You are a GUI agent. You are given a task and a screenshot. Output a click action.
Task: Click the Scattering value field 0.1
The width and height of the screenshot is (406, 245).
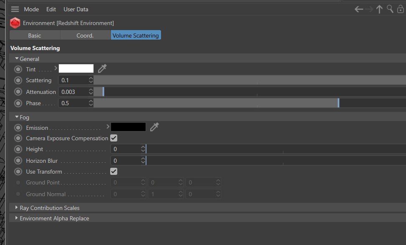73,80
